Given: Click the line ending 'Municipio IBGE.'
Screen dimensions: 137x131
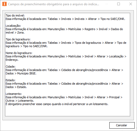Looking at the screenshot, I should click(x=21, y=73).
